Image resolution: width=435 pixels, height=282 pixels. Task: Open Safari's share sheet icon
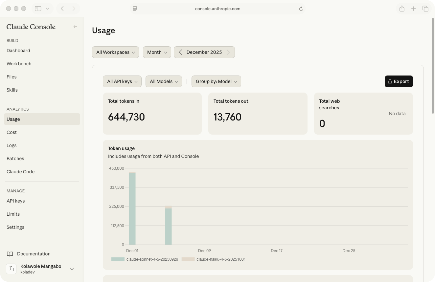coord(402,9)
